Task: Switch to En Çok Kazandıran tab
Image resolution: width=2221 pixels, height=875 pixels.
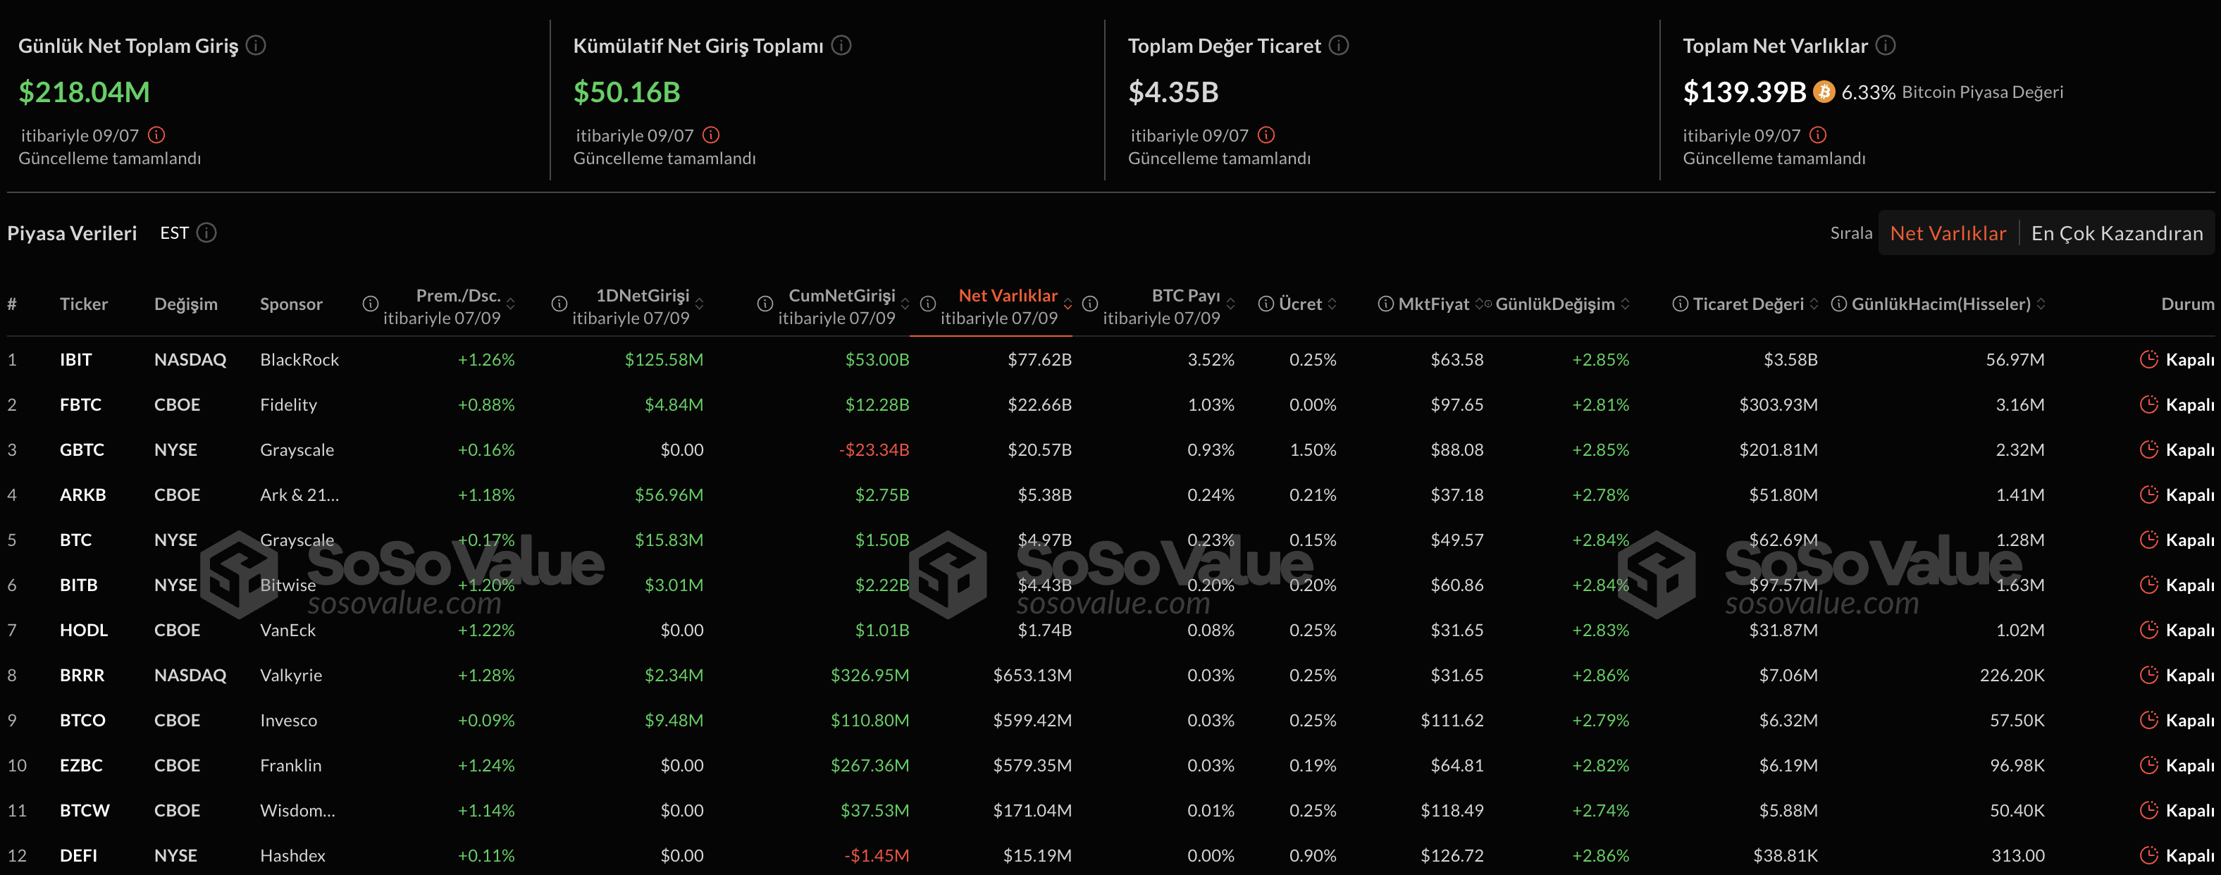Action: [x=2116, y=232]
